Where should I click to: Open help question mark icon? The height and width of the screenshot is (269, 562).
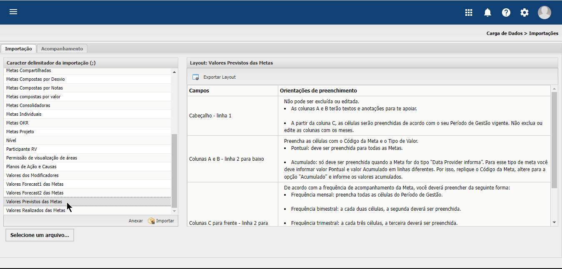(506, 12)
